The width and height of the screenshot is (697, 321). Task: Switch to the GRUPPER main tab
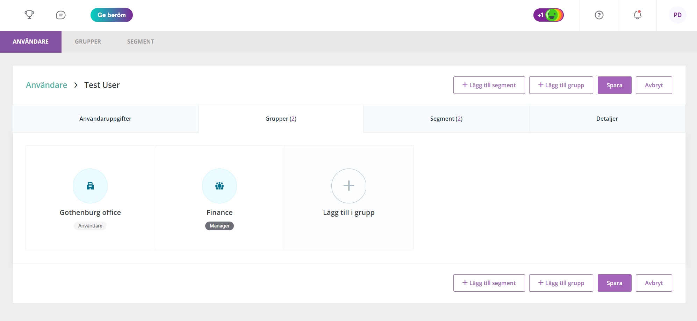point(88,42)
